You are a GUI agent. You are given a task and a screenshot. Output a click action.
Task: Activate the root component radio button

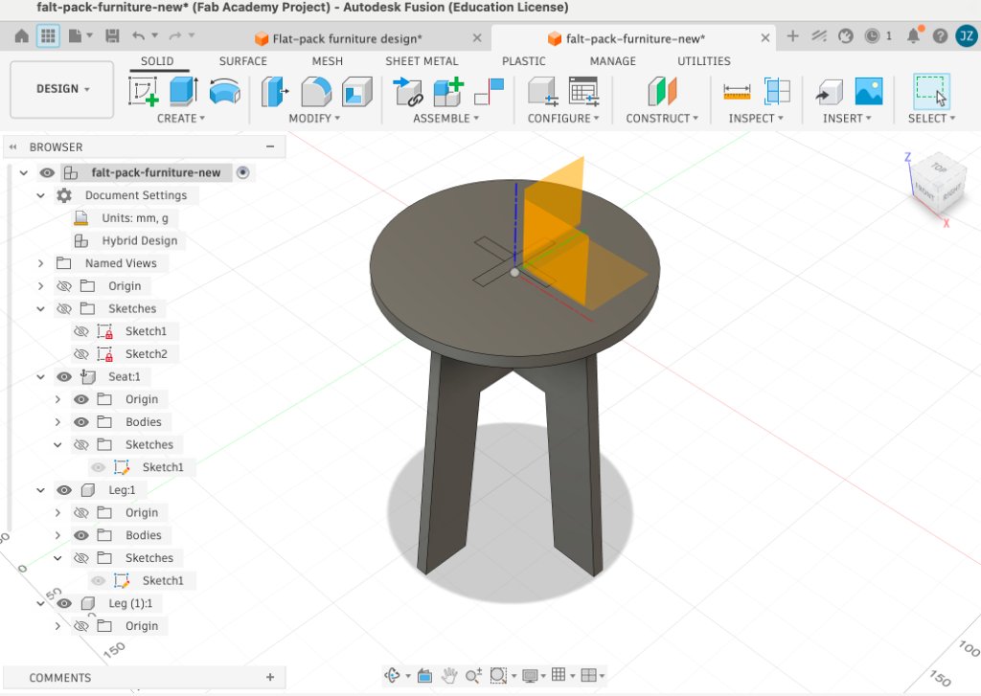(242, 172)
